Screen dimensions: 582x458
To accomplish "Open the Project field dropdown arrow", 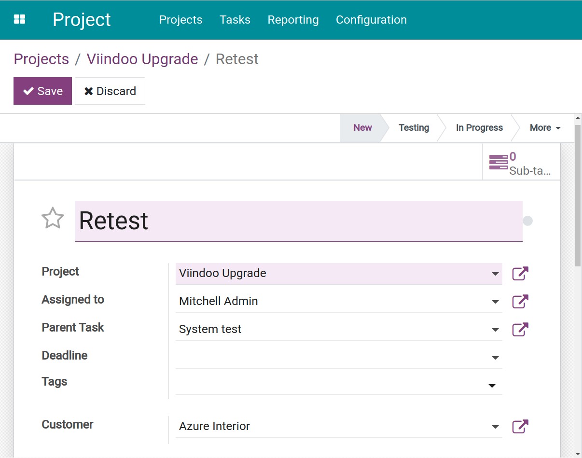I will (x=495, y=274).
